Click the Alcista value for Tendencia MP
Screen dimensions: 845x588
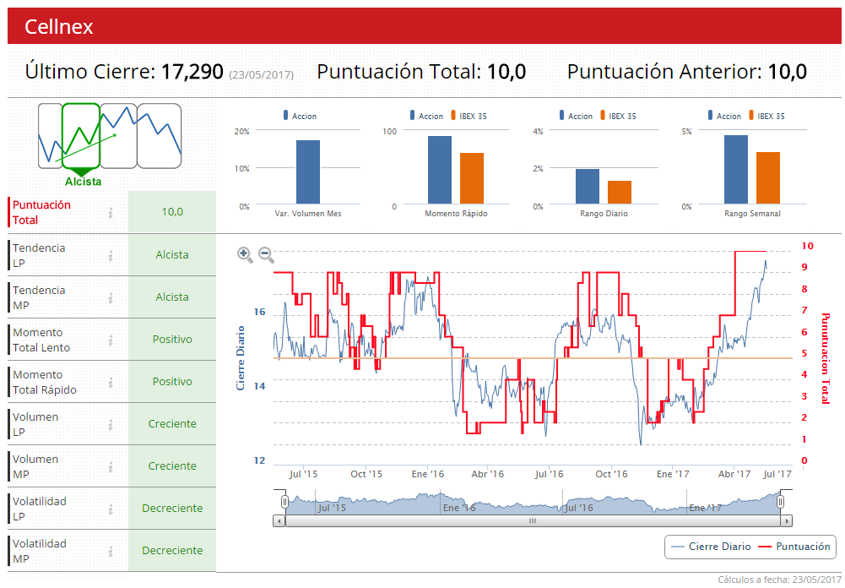pos(172,297)
